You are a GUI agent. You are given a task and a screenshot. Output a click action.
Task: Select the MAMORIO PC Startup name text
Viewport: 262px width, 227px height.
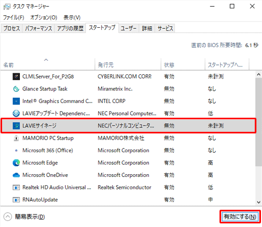48,138
